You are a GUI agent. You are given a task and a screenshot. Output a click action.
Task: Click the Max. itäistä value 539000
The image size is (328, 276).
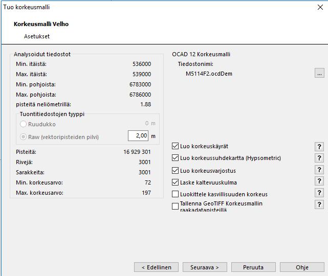[x=142, y=74]
